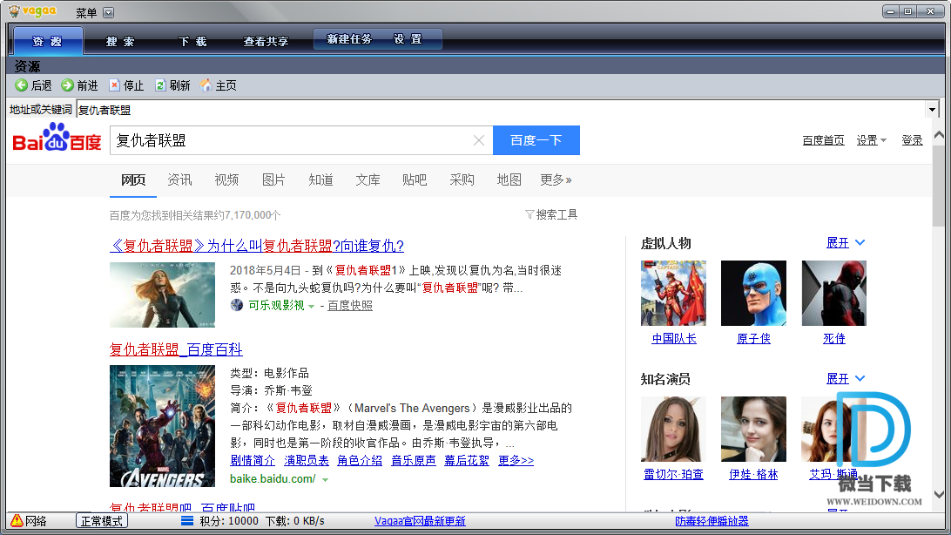Open the 查看共享 tab
Screen dimensions: 951x535
pyautogui.click(x=266, y=41)
